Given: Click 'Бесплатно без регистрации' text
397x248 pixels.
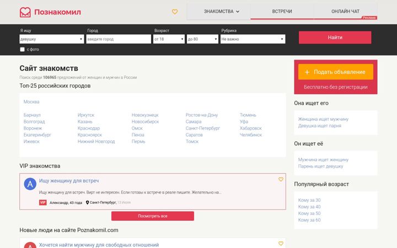Looking at the screenshot, I should tap(336, 87).
